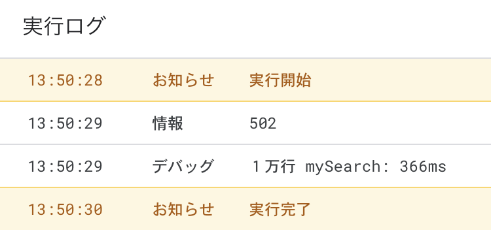This screenshot has width=491, height=239.
Task: Click the 1万行 text in debug message
Action: pos(274,167)
